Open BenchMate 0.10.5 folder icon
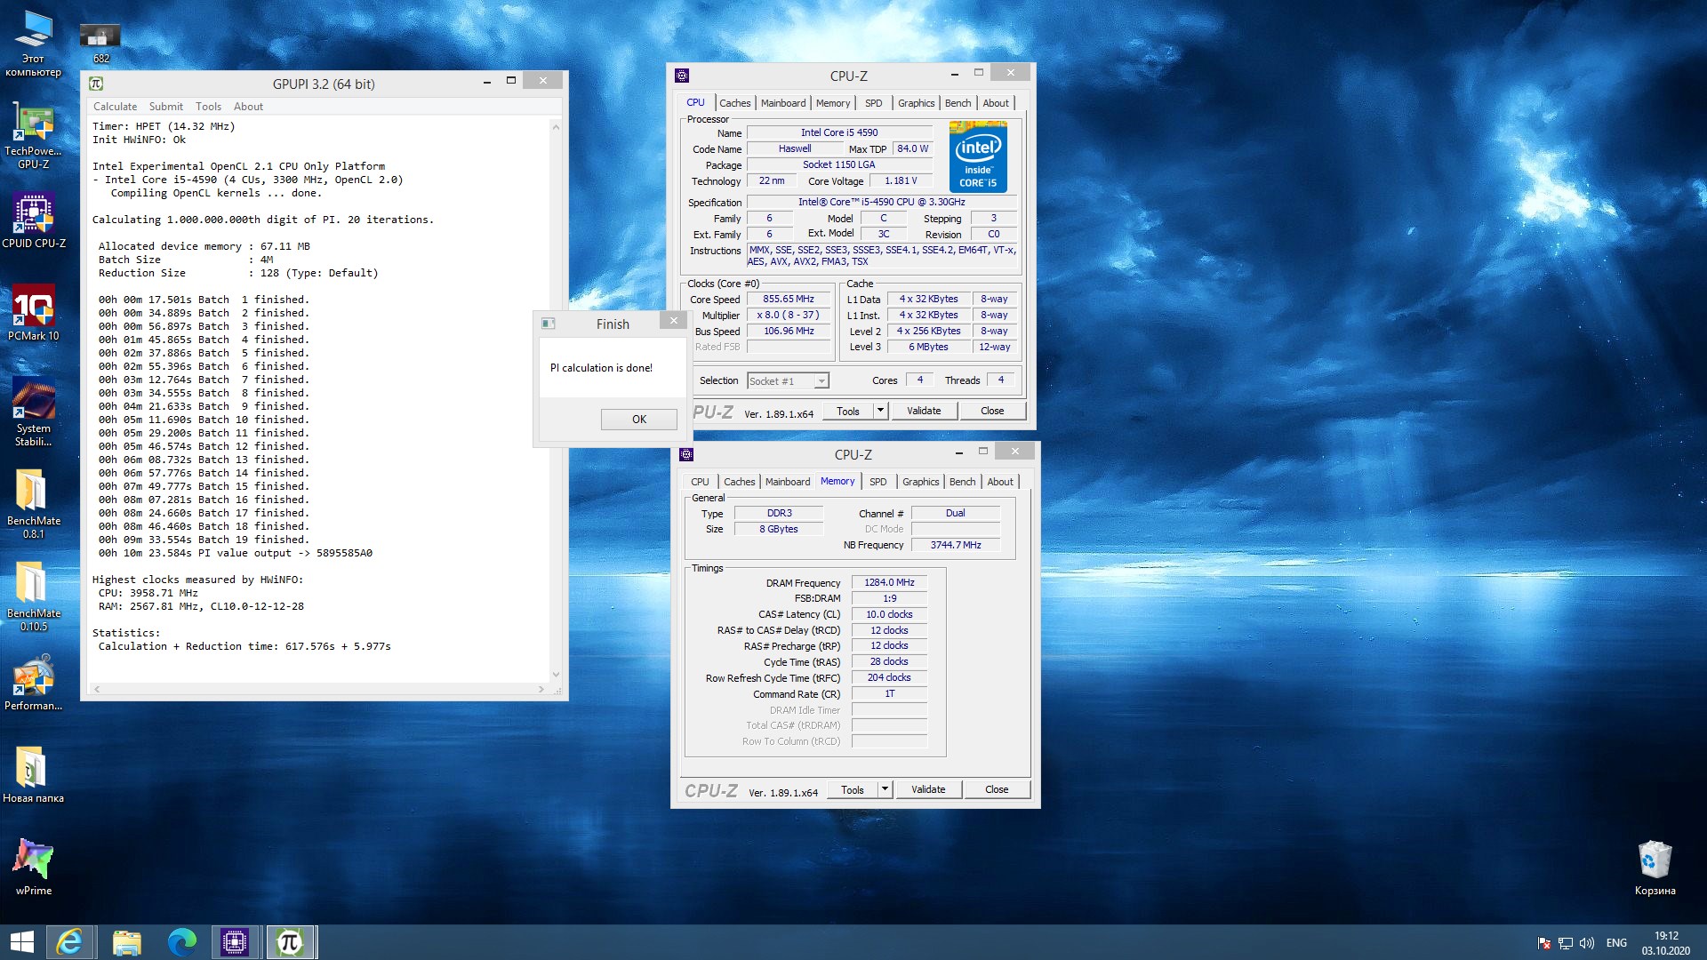 (x=33, y=596)
